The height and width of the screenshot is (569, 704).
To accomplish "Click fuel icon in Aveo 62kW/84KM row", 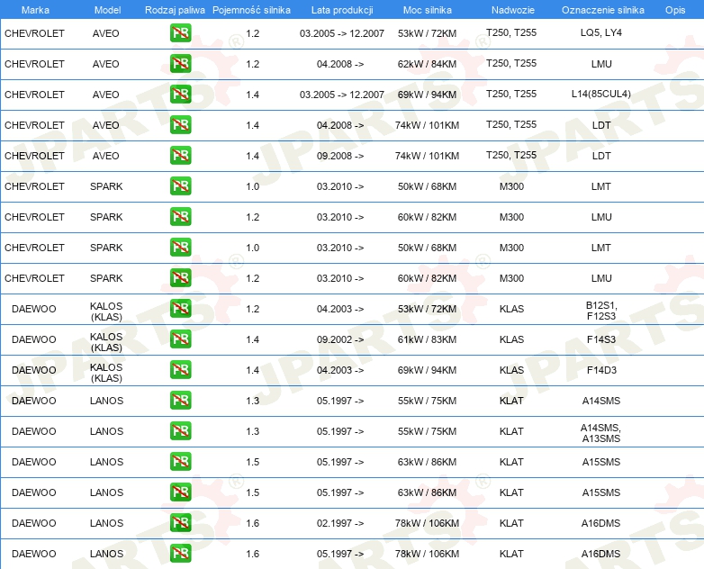I will (x=180, y=63).
